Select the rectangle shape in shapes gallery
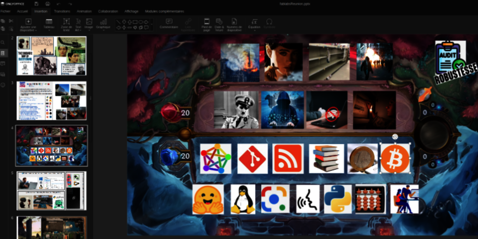Viewport: 478px width, 239px height. pos(135,22)
